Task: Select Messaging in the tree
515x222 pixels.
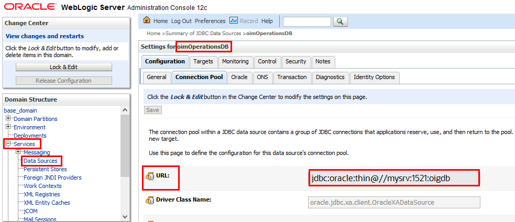Action: pos(37,152)
